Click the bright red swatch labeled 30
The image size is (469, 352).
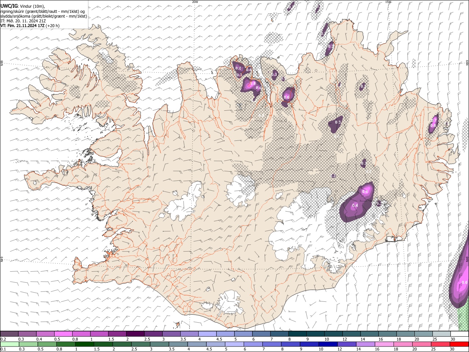(459, 344)
